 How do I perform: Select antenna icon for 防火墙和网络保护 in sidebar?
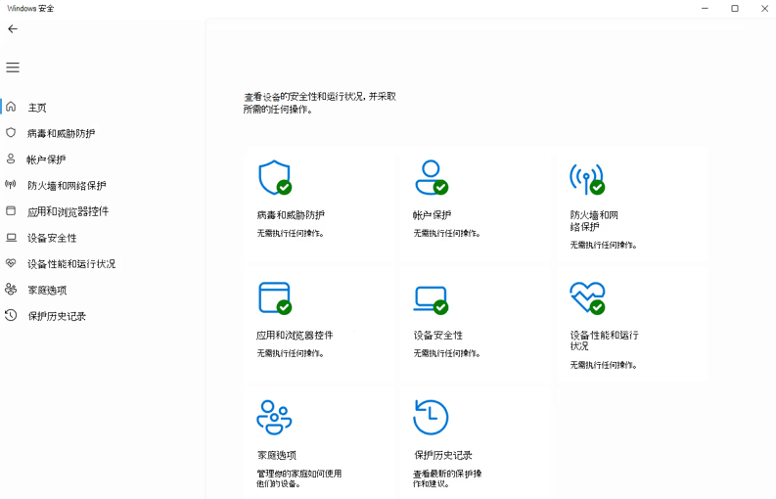coord(11,185)
